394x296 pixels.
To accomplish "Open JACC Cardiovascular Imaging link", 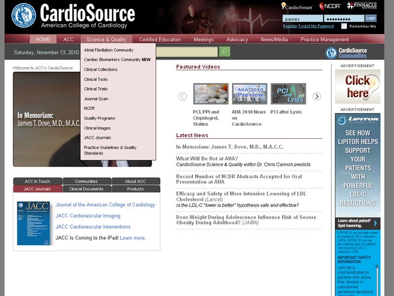I will [88, 216].
